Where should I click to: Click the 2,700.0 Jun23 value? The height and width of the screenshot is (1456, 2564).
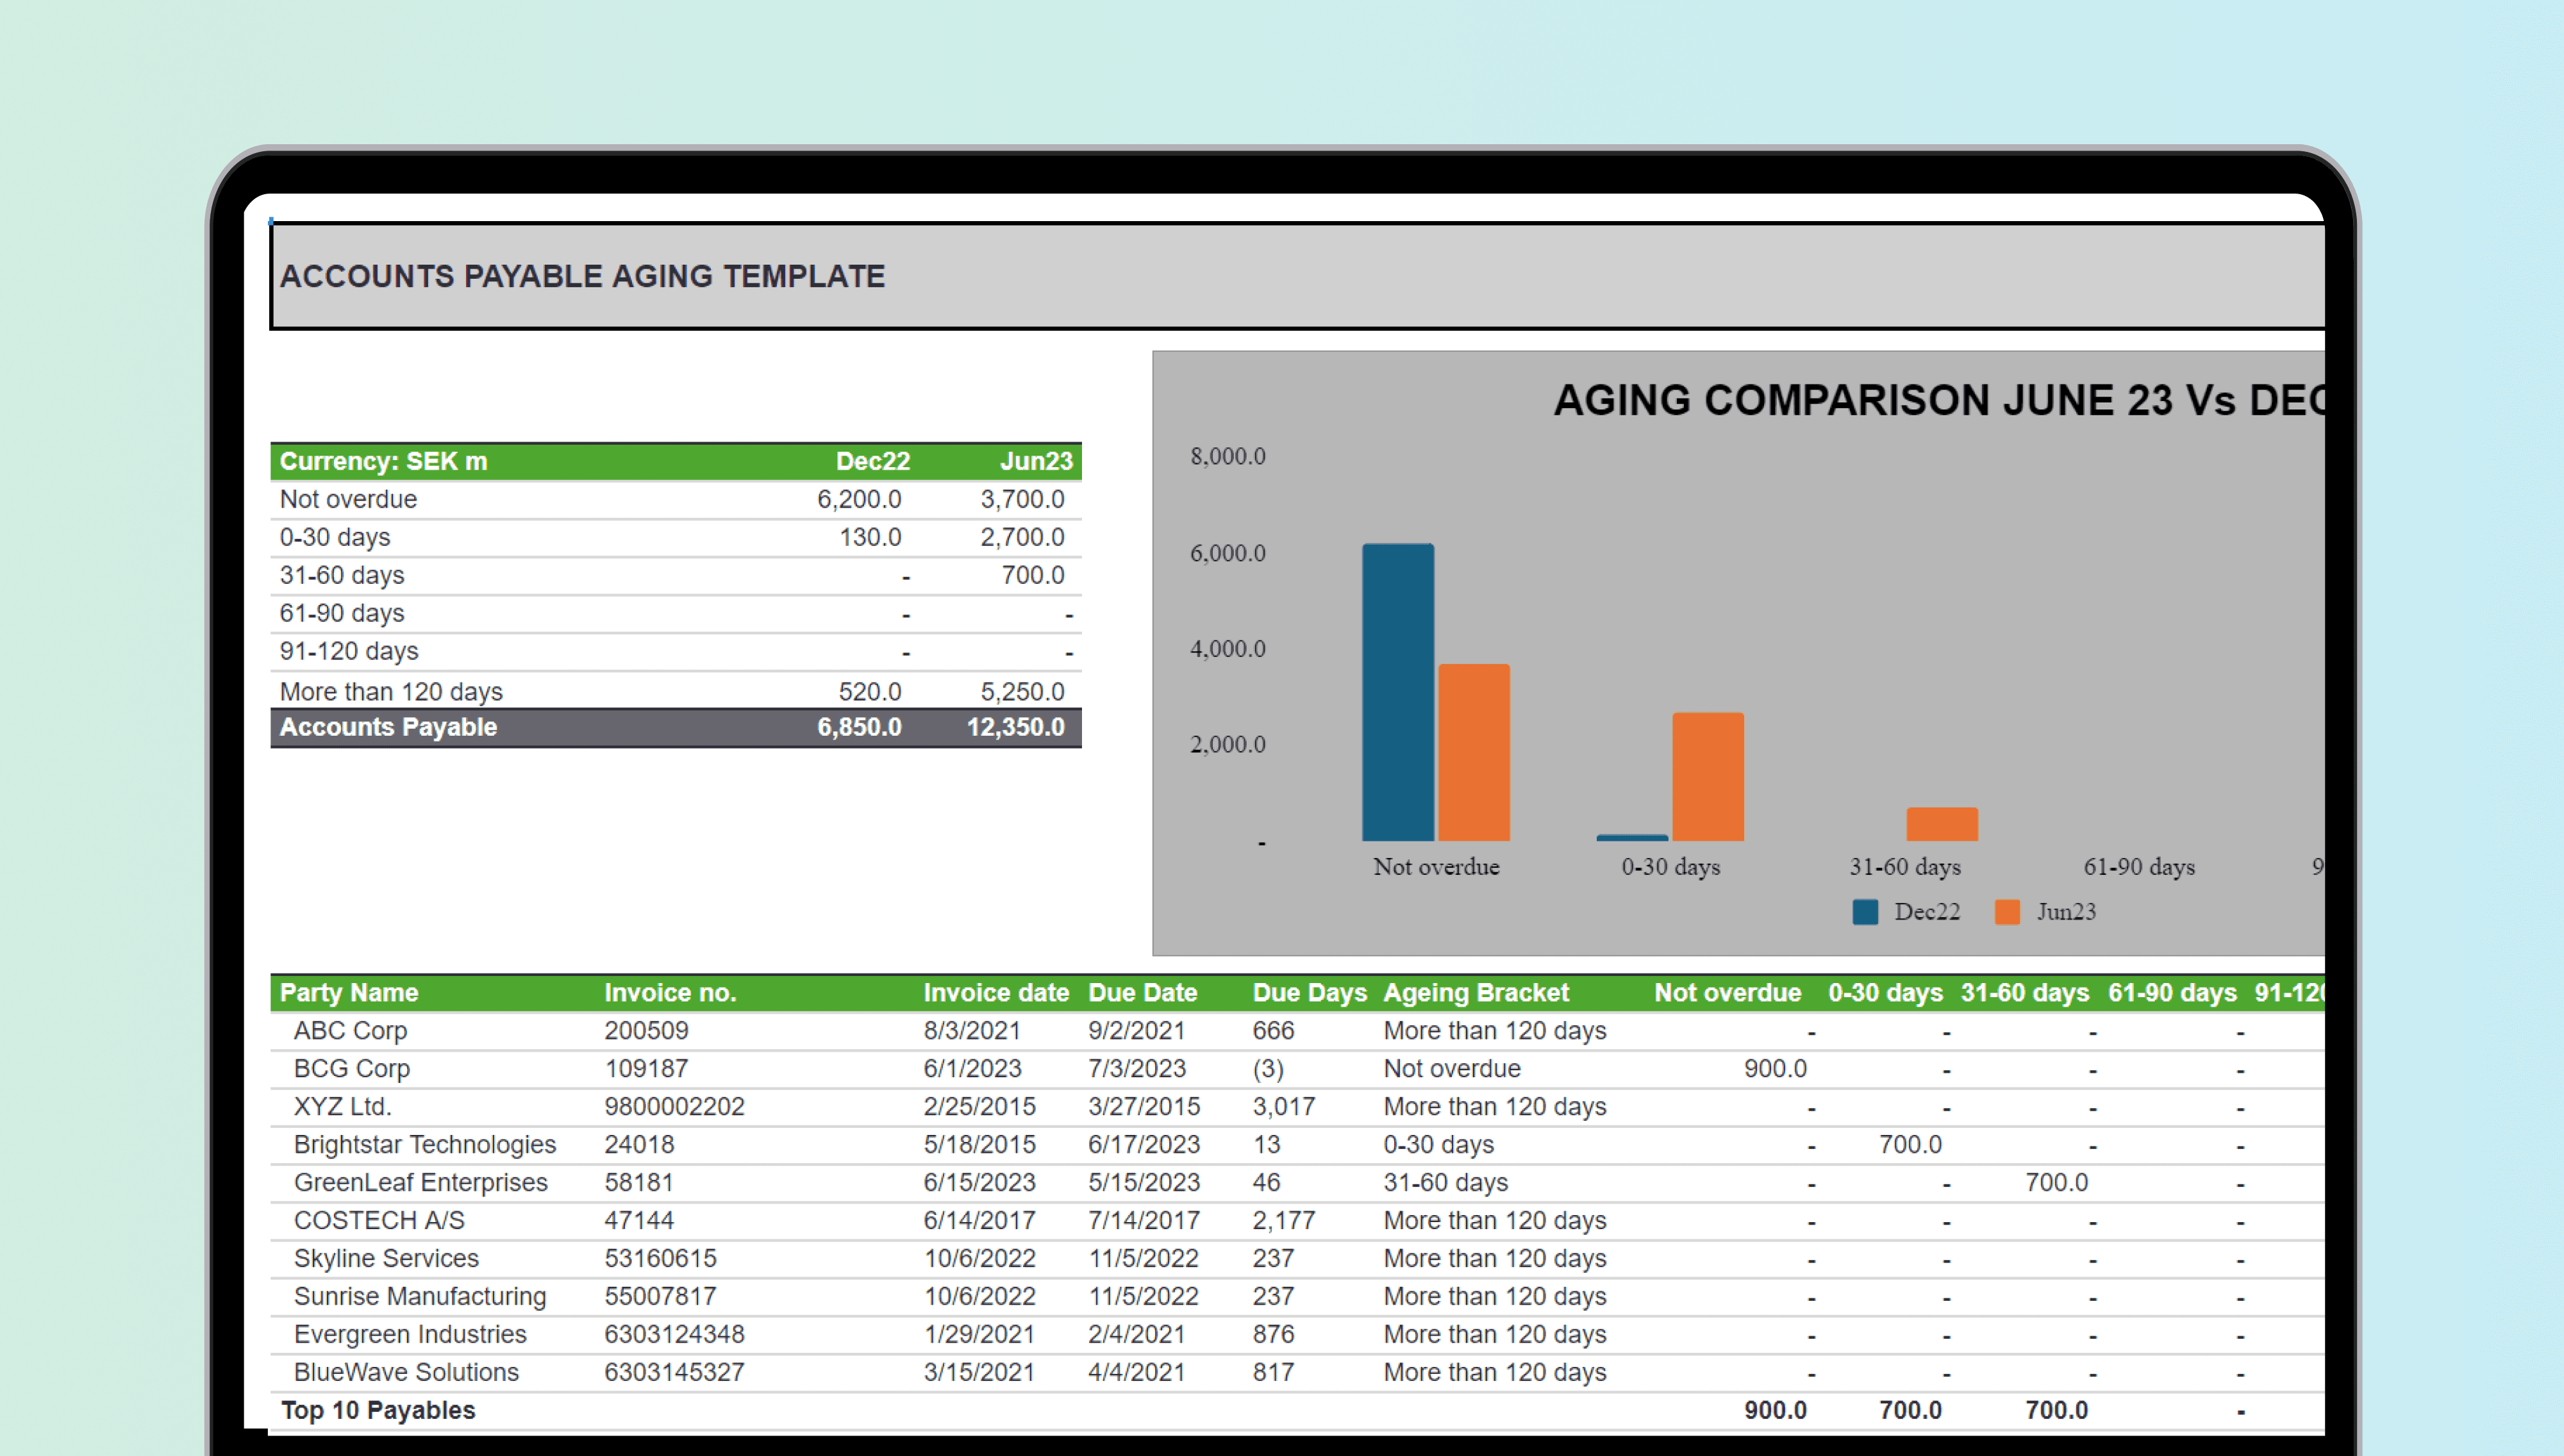coord(1022,537)
